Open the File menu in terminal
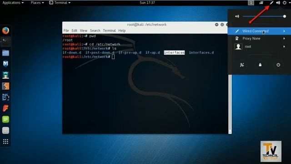The height and width of the screenshot is (164, 291). tap(66, 31)
